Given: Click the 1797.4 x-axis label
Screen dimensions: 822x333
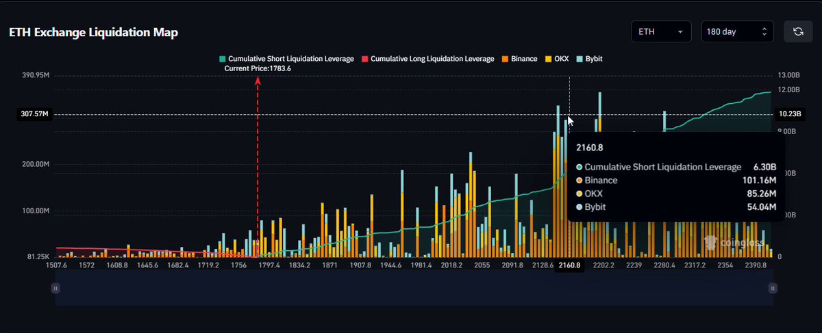Looking at the screenshot, I should [269, 265].
